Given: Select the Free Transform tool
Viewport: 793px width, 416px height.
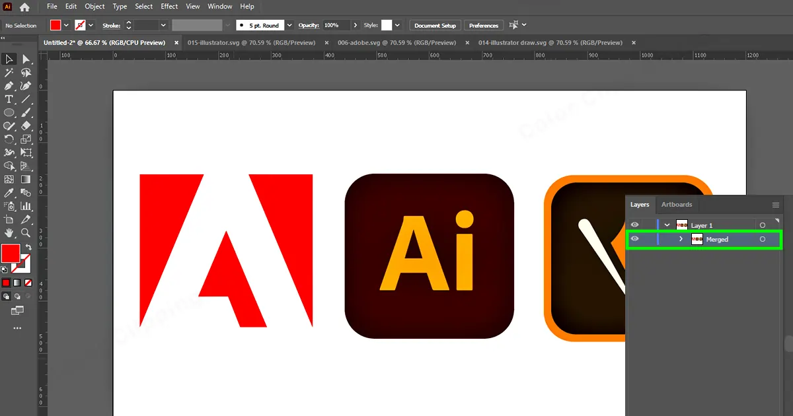Looking at the screenshot, I should pos(26,153).
